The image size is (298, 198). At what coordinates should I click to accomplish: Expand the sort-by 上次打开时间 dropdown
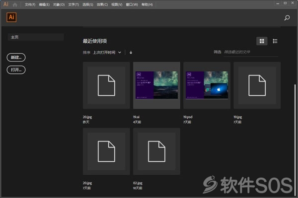(x=107, y=53)
